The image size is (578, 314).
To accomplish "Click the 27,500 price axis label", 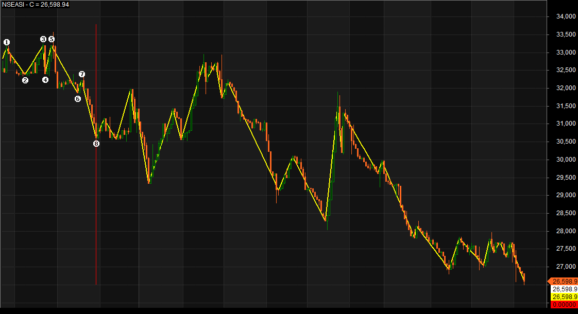I will (566, 249).
